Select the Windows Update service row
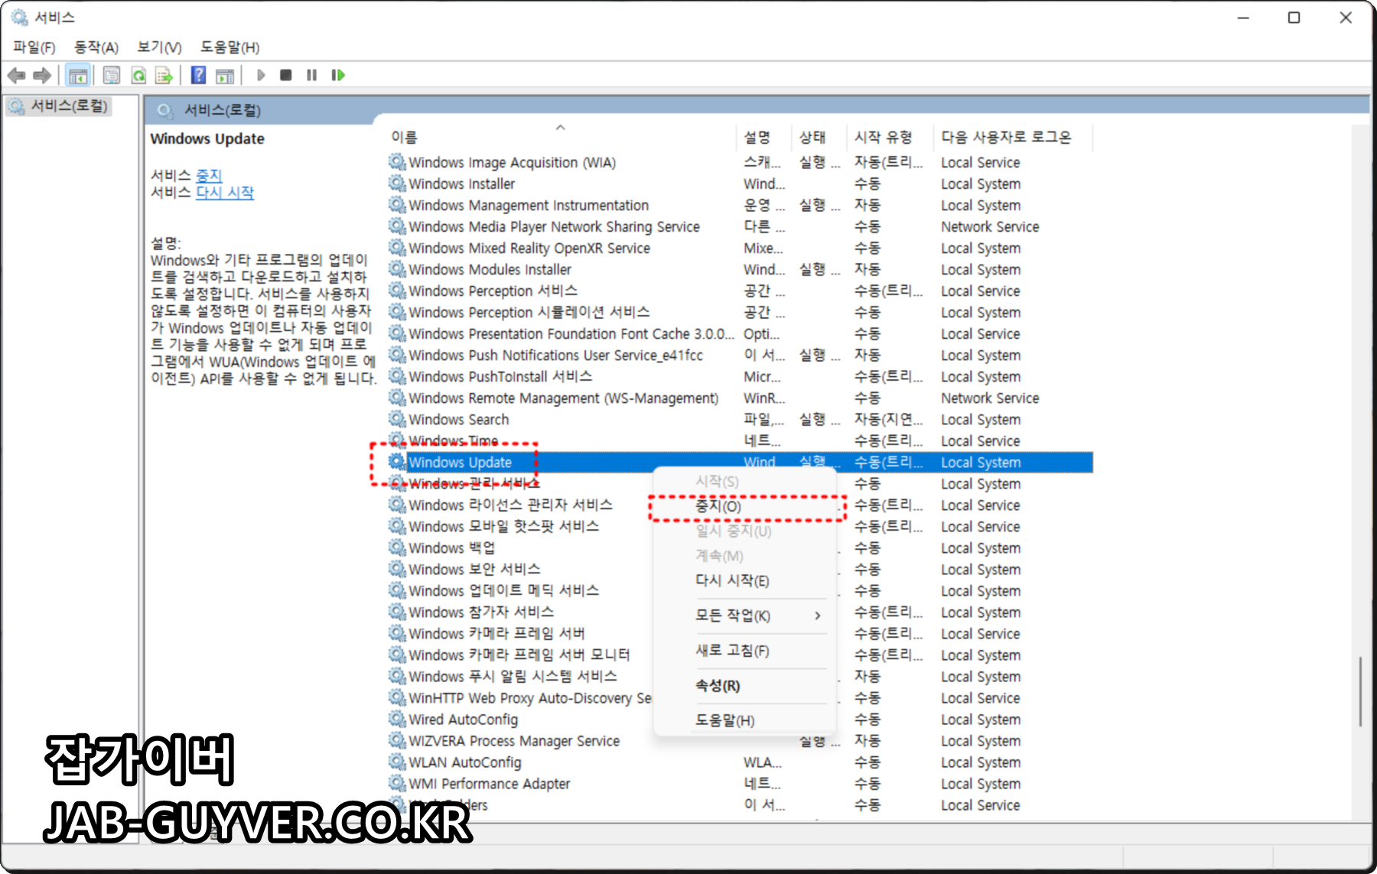Image resolution: width=1377 pixels, height=874 pixels. 741,462
